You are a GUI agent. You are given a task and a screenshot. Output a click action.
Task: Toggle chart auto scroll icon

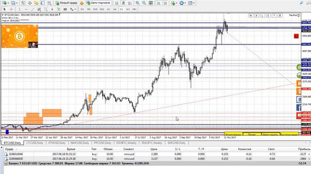[x=159, y=3]
